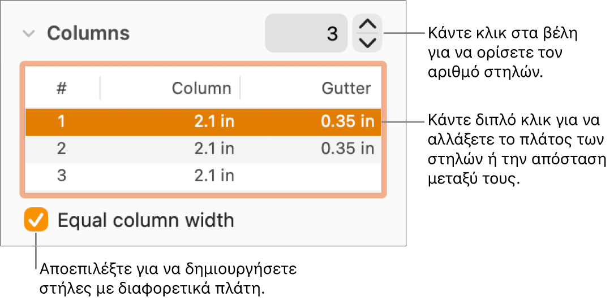614x305 pixels.
Task: Uncheck Equal column width checkbox
Action: coord(36,220)
